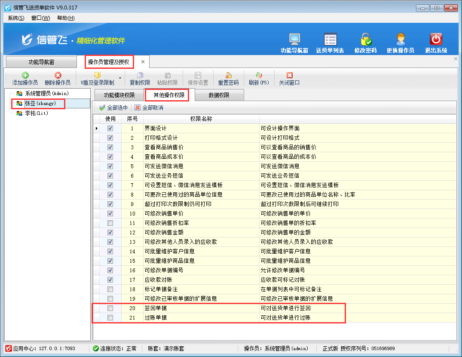Click the 功能导航窗 monitor icon in header
Viewport: 462px width, 357px height.
294,39
